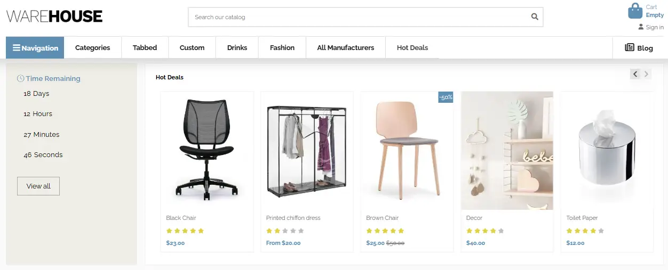
Task: Open the Black Chair product link
Action: 181,218
